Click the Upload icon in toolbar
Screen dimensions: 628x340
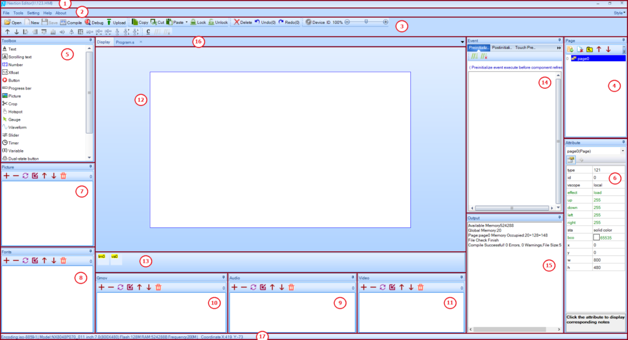[x=115, y=22]
